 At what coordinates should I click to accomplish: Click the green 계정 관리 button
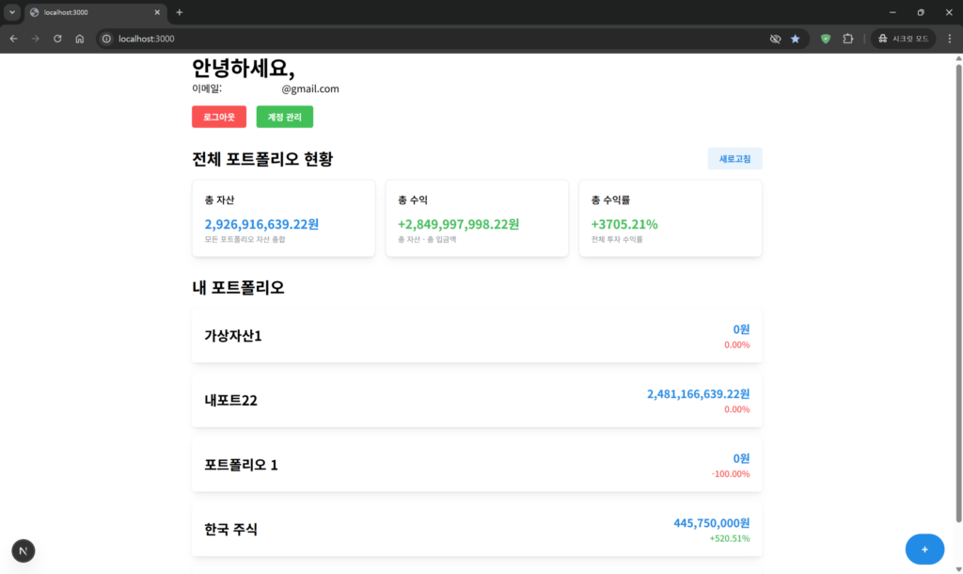284,117
